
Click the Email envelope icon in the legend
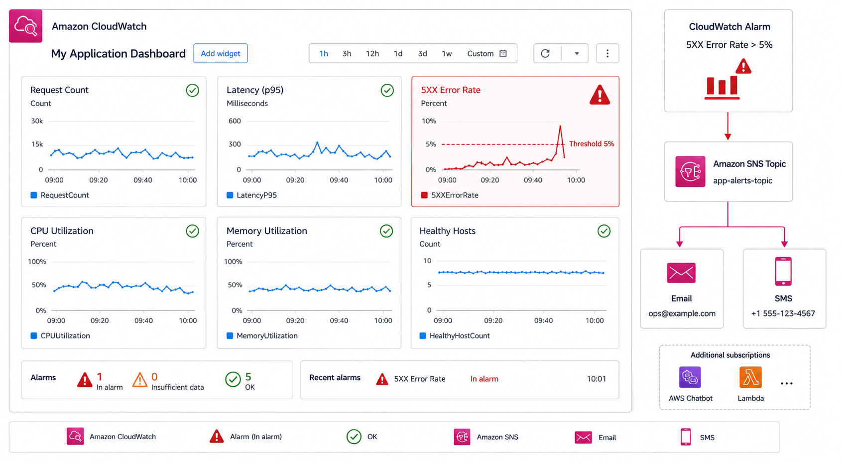(583, 437)
